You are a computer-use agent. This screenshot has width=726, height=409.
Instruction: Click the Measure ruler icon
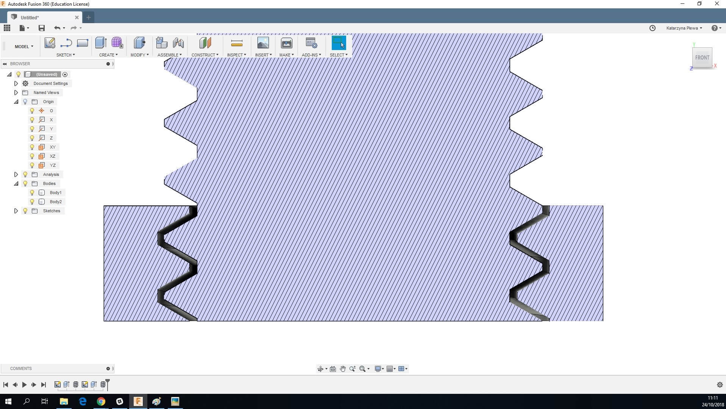(x=237, y=43)
